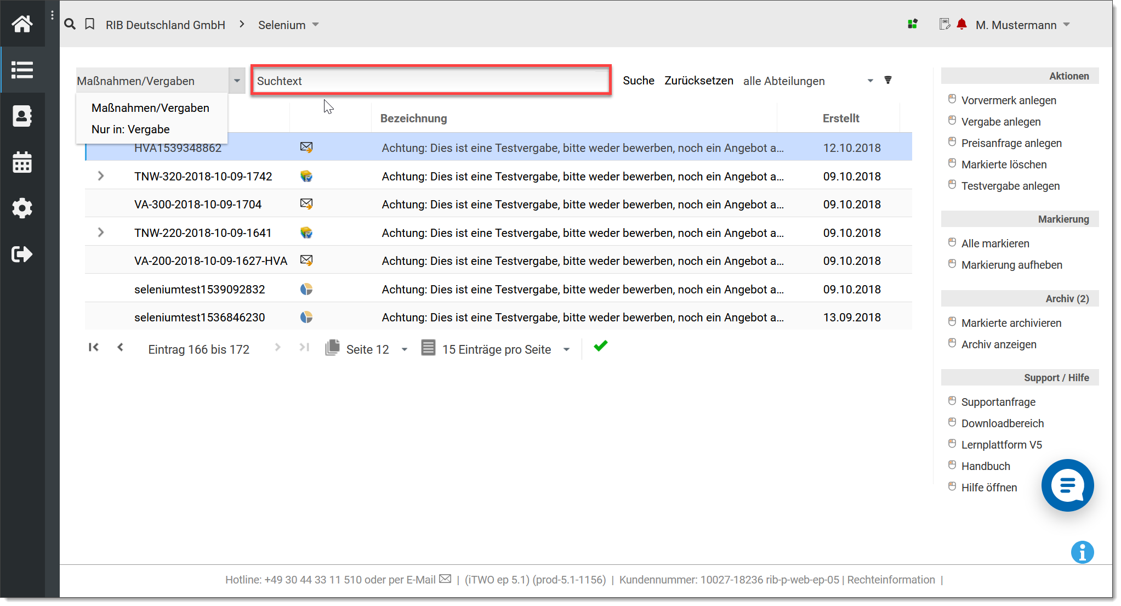Open the settings gear icon
The image size is (1121, 606).
[22, 208]
